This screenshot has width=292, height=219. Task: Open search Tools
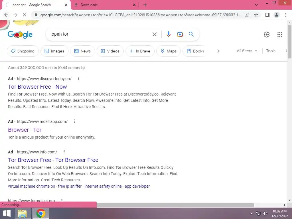coord(271,51)
